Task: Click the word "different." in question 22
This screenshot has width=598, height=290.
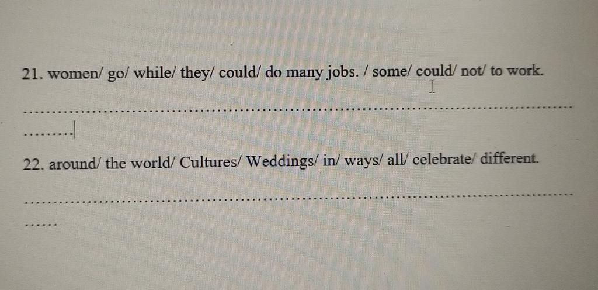Action: pyautogui.click(x=509, y=158)
